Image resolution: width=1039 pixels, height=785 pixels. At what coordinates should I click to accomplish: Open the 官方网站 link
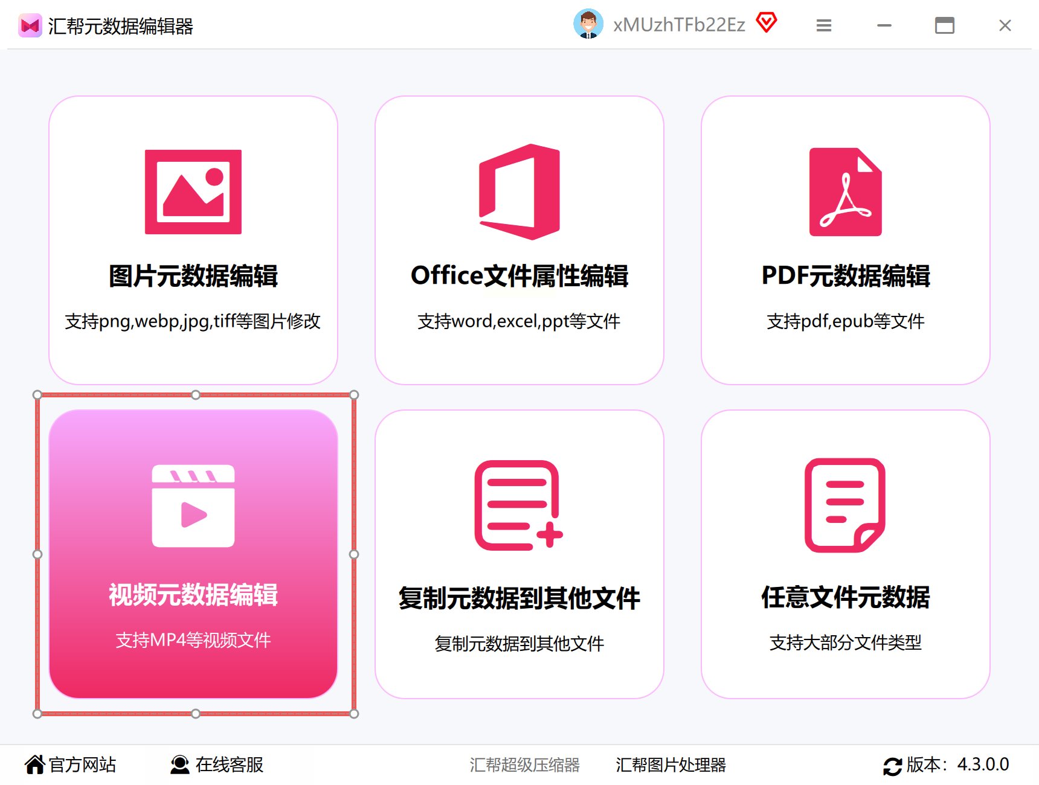tap(82, 764)
